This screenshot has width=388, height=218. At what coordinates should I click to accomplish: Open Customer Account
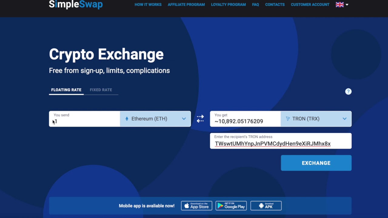[x=310, y=5]
